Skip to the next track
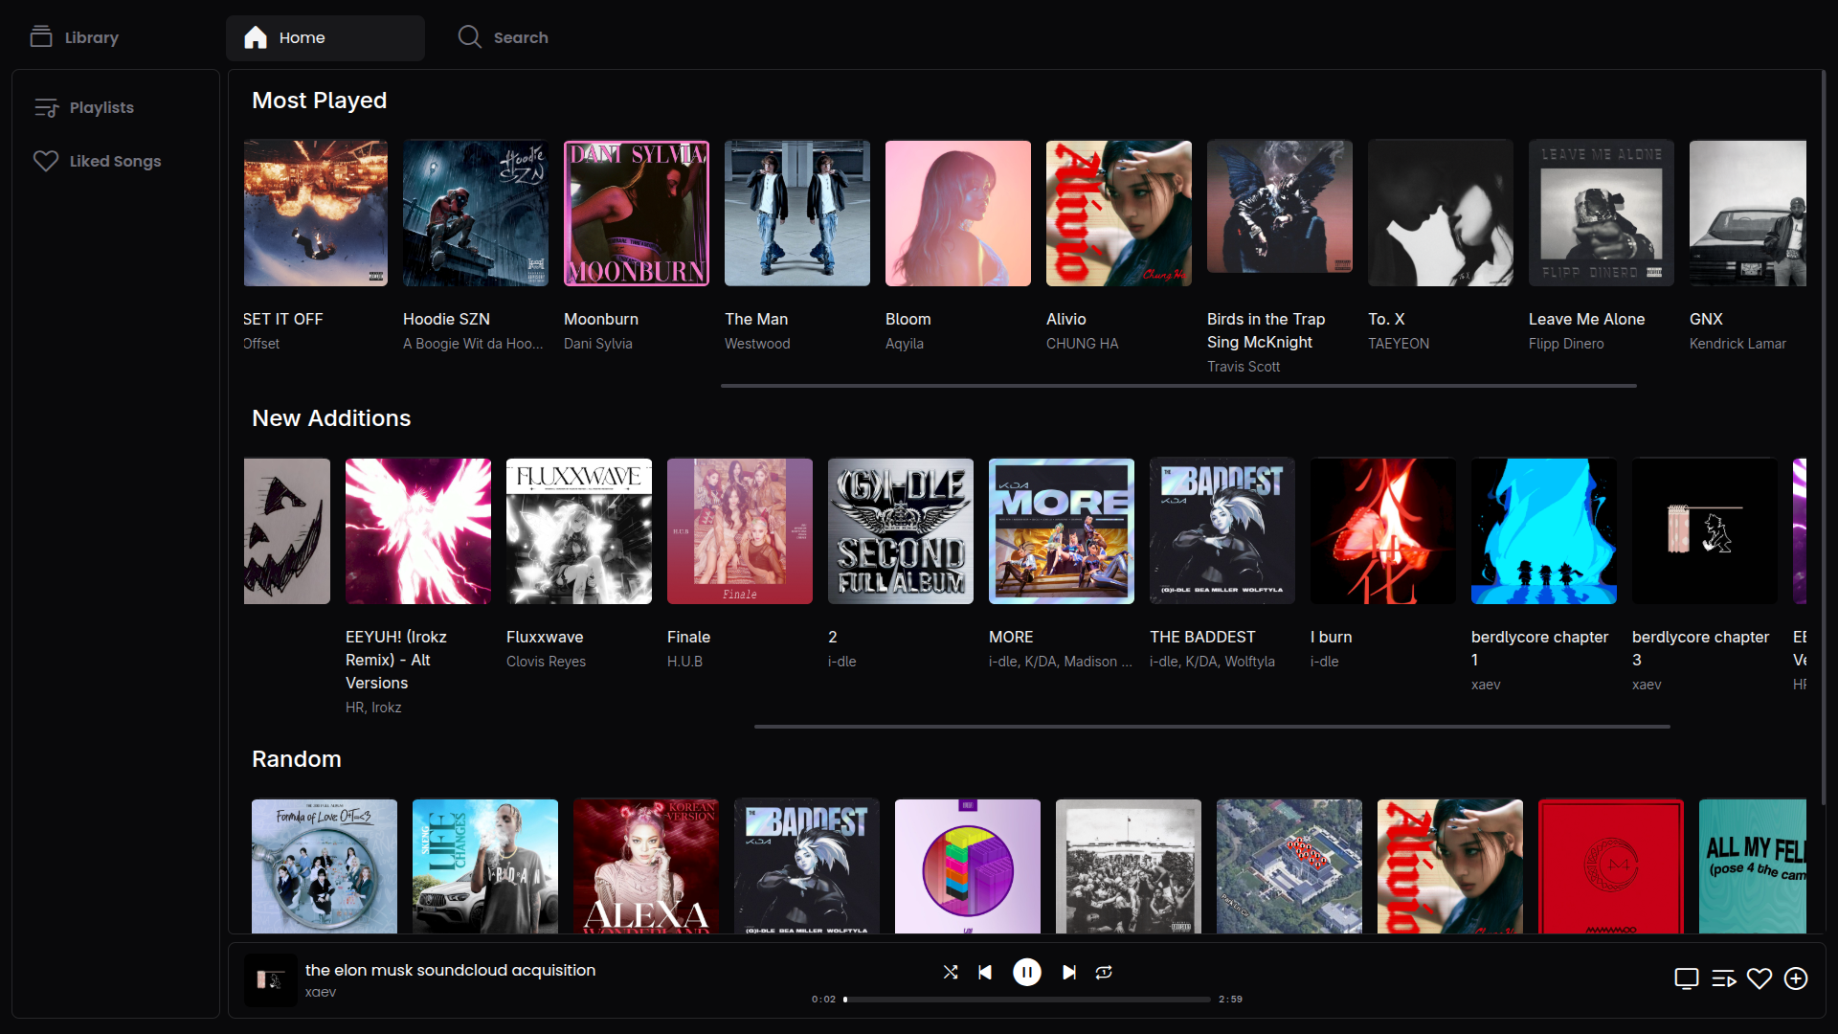 tap(1068, 972)
